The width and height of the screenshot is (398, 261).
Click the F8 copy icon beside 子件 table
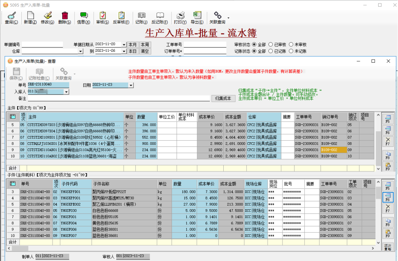[x=388, y=222]
